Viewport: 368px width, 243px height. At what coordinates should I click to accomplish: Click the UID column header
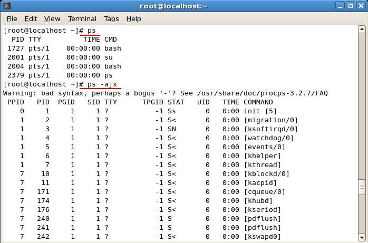click(204, 102)
